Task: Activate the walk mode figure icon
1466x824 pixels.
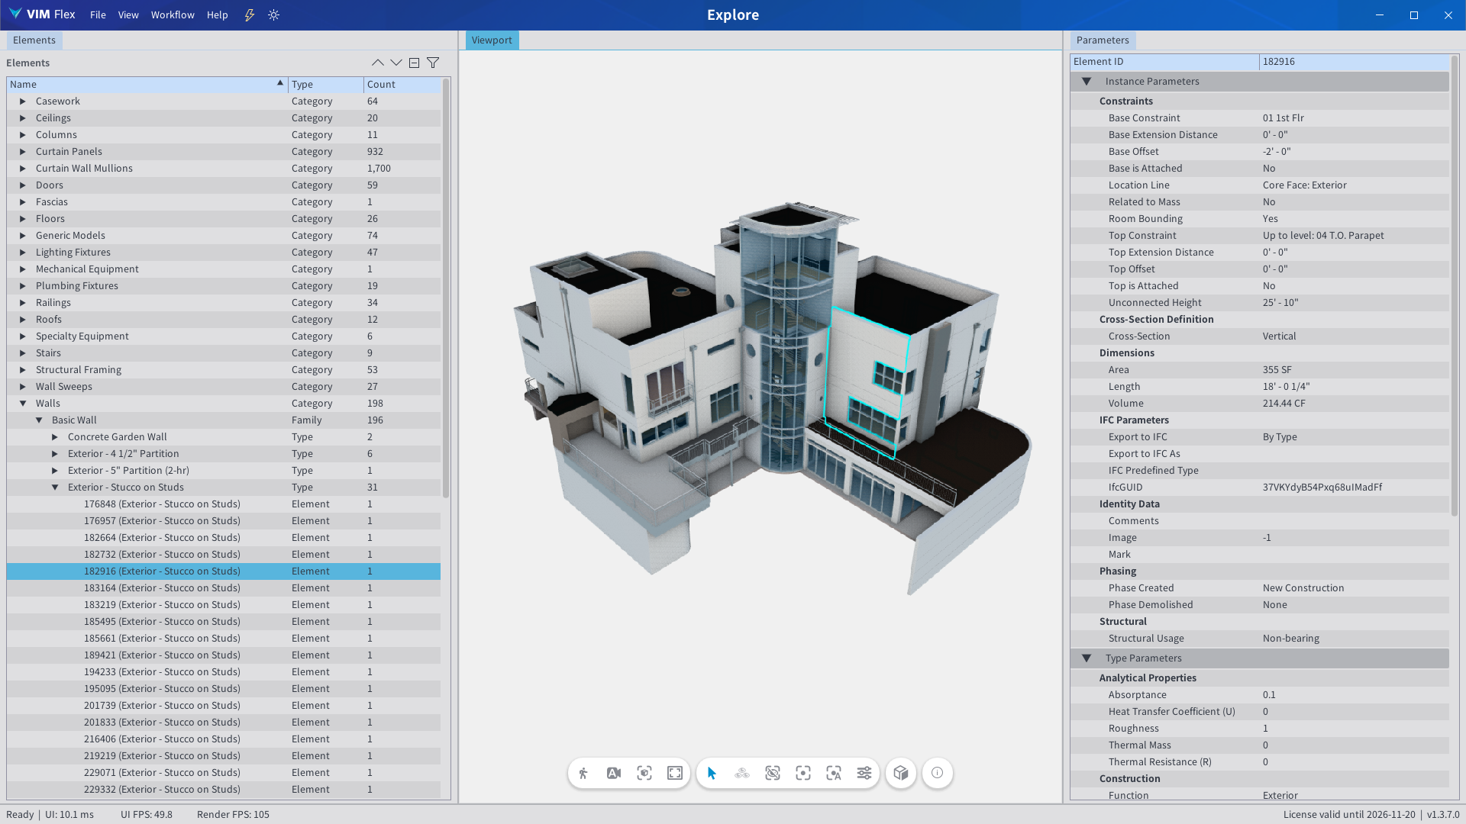Action: point(583,773)
